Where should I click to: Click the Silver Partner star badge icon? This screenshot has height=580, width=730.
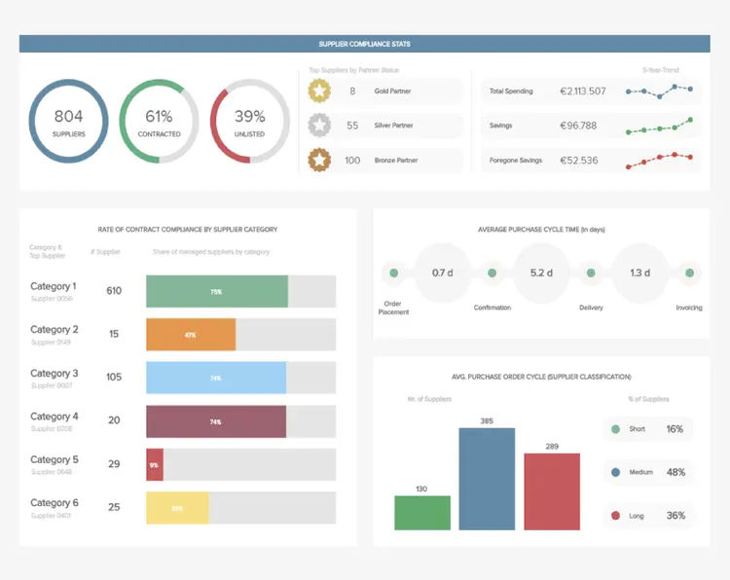(319, 126)
